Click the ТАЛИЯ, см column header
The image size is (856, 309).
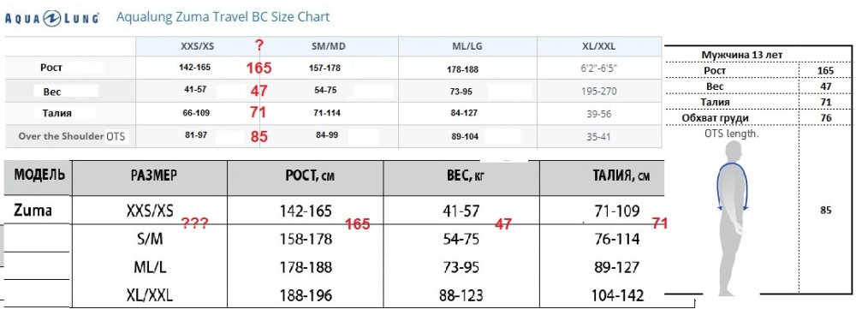pyautogui.click(x=621, y=176)
